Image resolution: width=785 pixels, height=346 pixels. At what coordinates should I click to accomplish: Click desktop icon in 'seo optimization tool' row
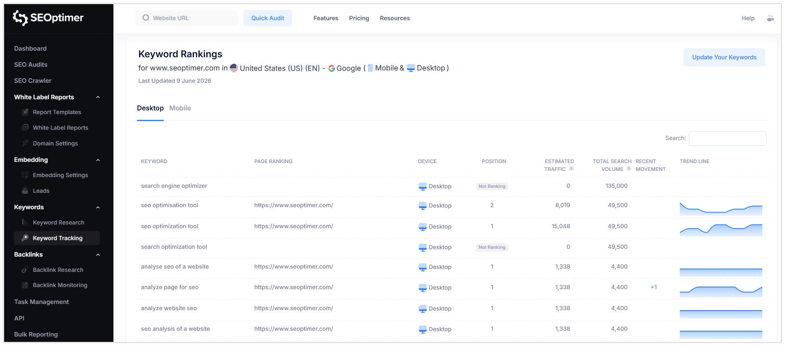[422, 227]
